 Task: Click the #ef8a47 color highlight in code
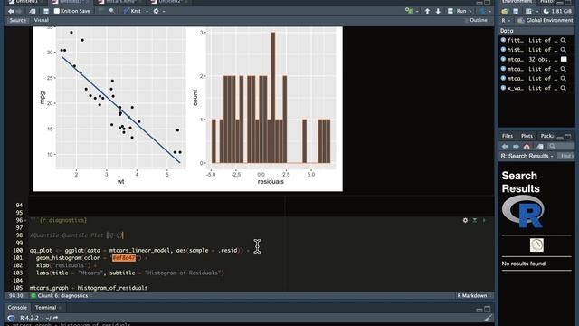[x=124, y=258]
